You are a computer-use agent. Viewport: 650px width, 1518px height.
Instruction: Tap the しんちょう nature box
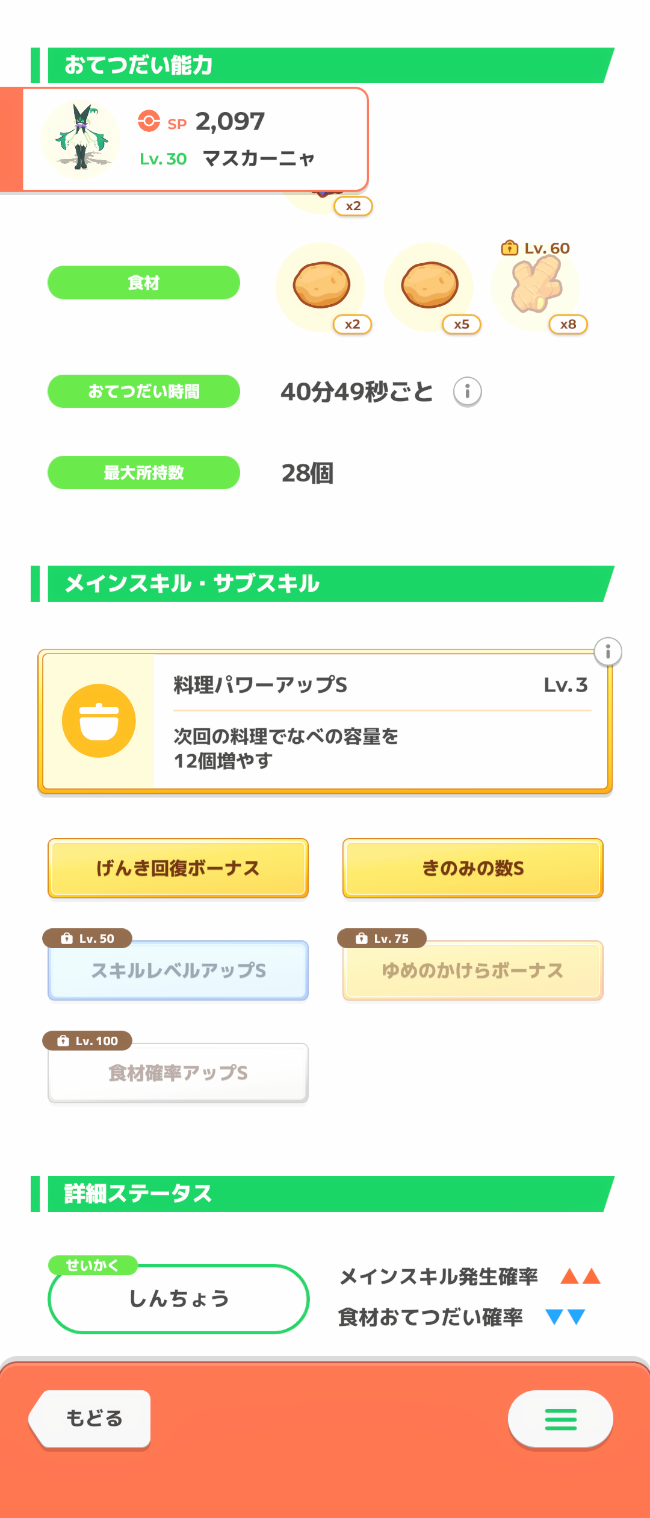click(x=179, y=1299)
